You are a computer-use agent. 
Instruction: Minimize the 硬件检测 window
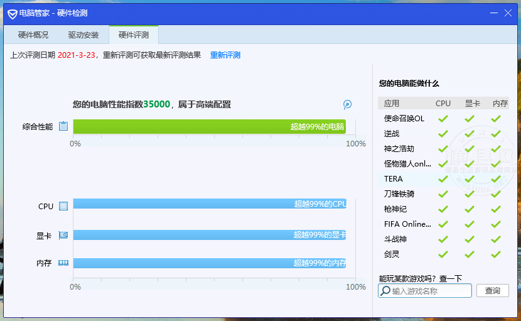(494, 13)
